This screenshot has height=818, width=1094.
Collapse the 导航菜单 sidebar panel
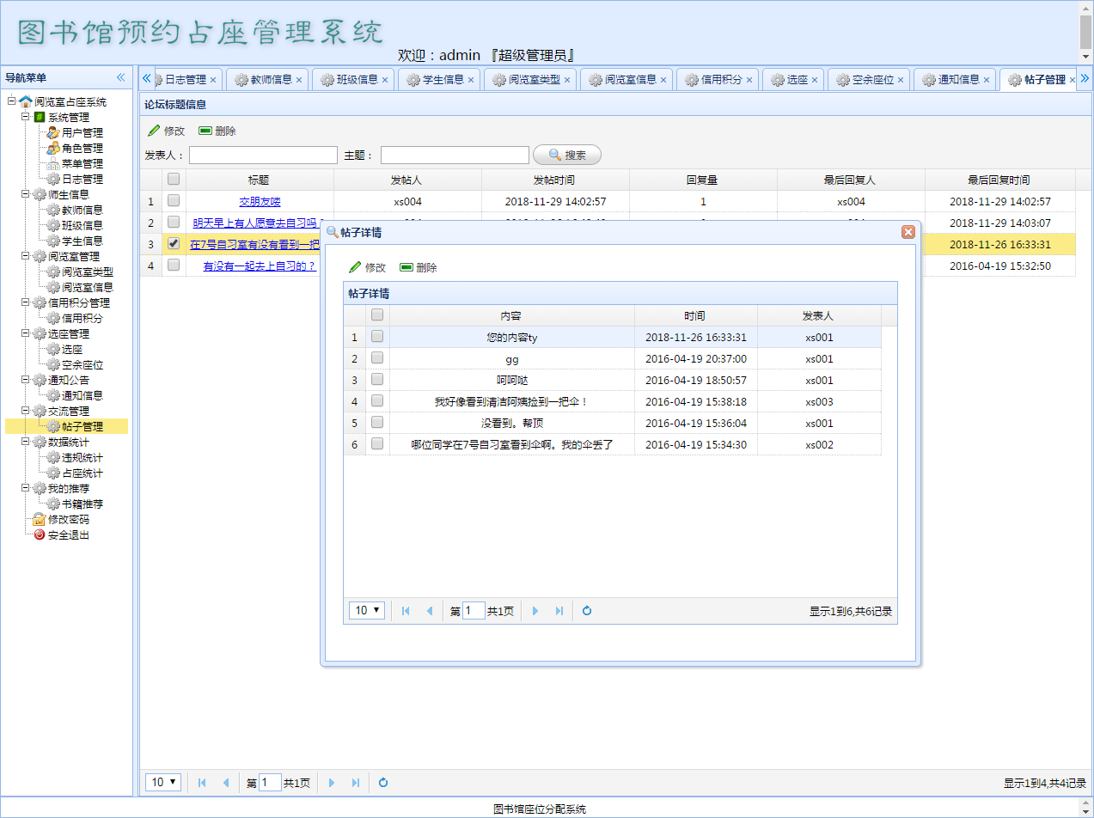(121, 77)
